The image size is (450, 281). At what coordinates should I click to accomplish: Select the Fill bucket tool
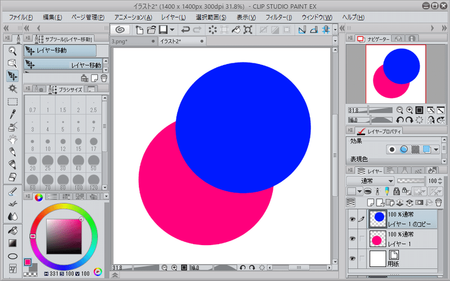tap(12, 231)
